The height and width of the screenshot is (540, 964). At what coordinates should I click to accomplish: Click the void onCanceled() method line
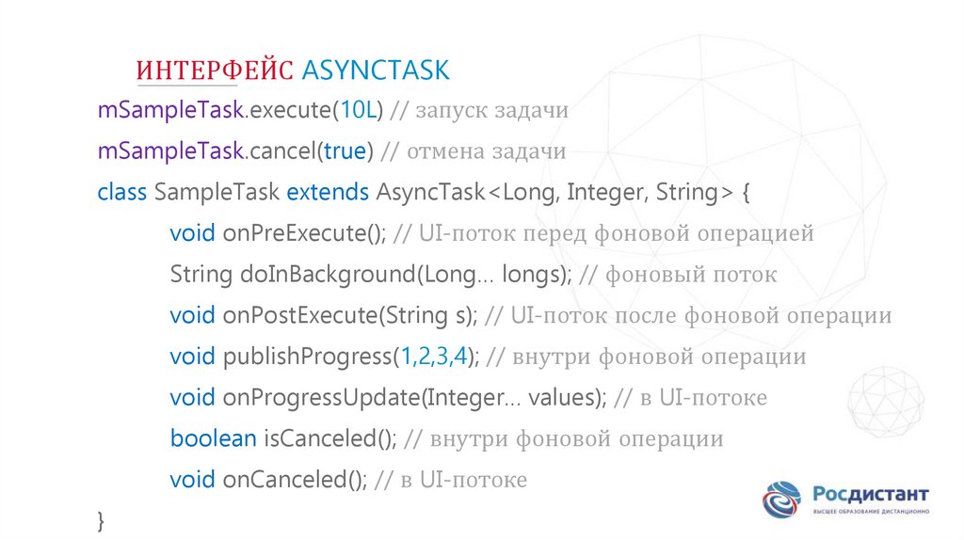click(267, 480)
